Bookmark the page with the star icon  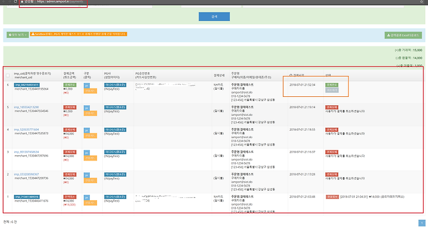click(x=421, y=2)
